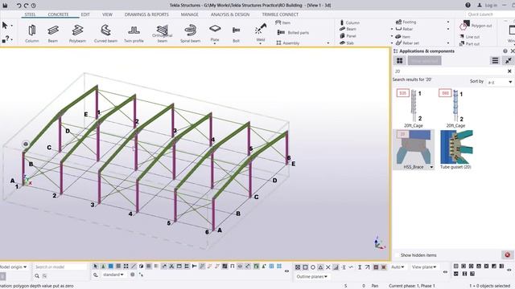Select the Rebar set tool

coord(407,43)
